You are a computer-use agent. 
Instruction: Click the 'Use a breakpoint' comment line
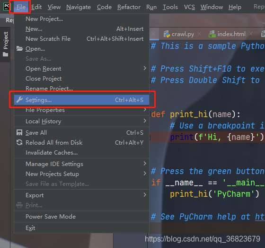pyautogui.click(x=217, y=126)
